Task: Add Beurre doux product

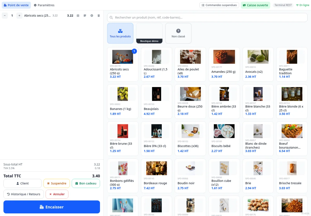Action: [x=190, y=102]
